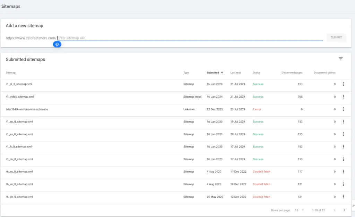Open the /1_index_sitemap.xml sitemap
Screen dimensions: 355x217
(20, 97)
